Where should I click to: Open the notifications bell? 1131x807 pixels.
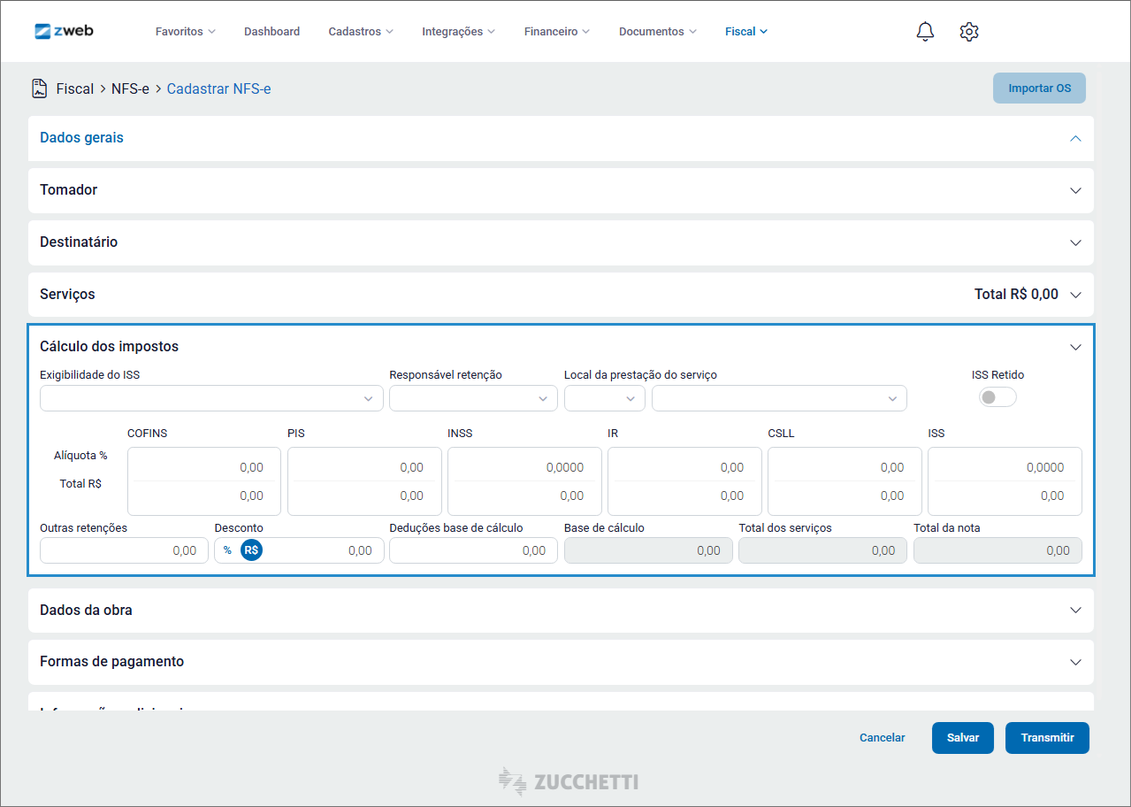[925, 32]
